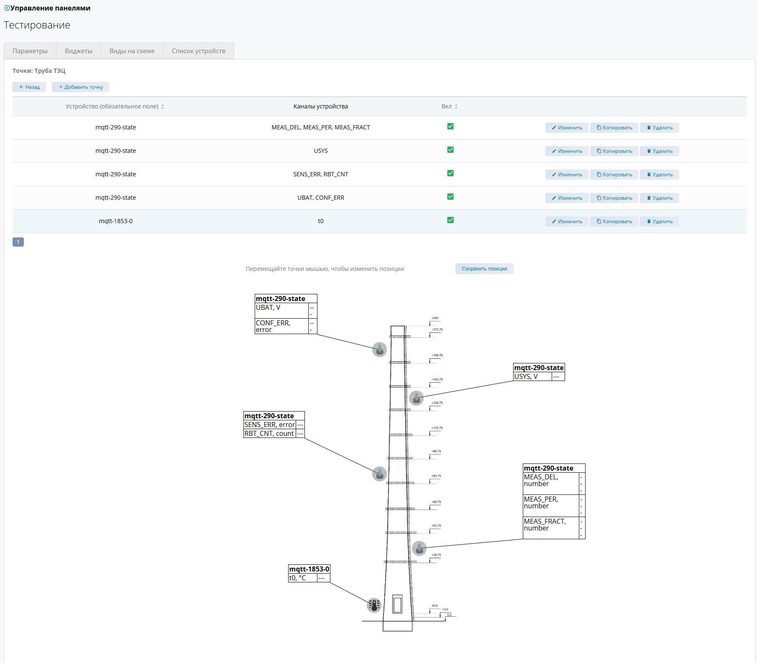The image size is (757, 664).
Task: Select sensor marker connected to MEAS_DEL label
Action: click(x=419, y=548)
